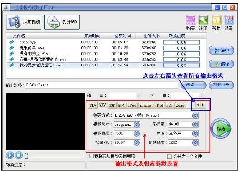Viewport: 252px width, 173px height.
Task: Click the file icon beside 爱很简单.wma
Action: click(11, 48)
